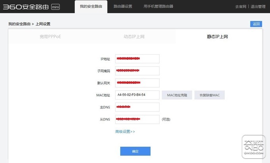This screenshot has height=163, width=270.
Task: Switch to the 路由器设置 tab
Action: point(123,6)
